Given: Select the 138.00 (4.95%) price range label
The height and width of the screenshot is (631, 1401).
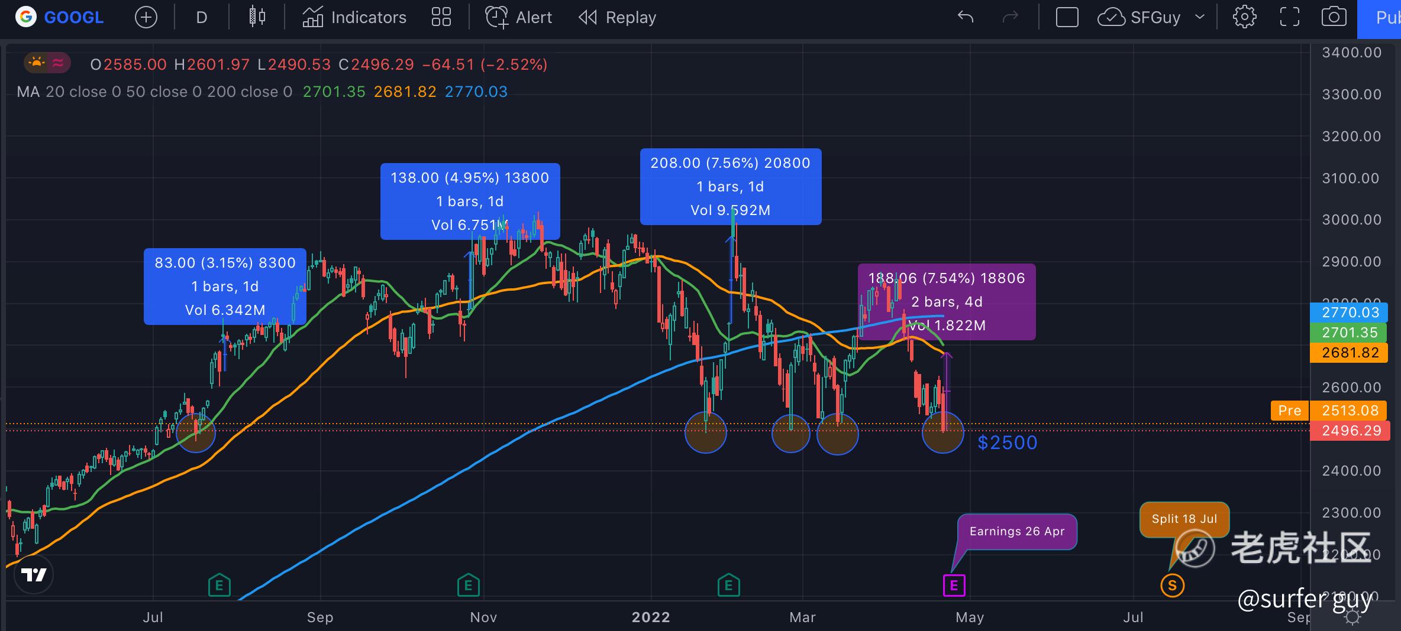Looking at the screenshot, I should point(470,201).
